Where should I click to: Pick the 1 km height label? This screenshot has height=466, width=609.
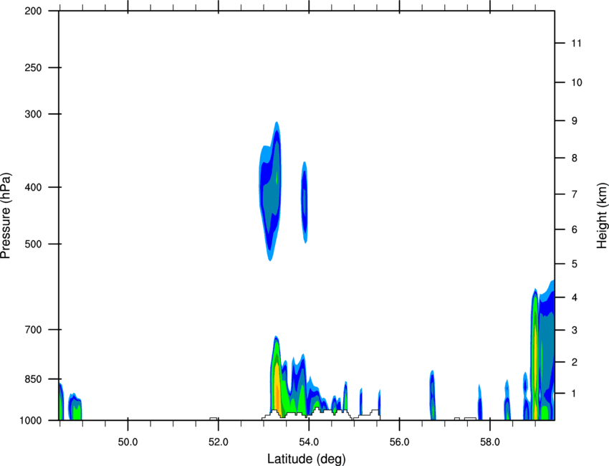[x=575, y=394]
